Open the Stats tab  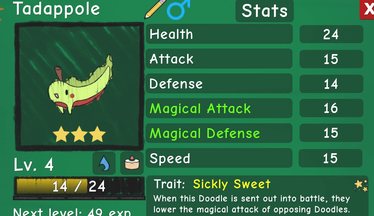tap(264, 11)
